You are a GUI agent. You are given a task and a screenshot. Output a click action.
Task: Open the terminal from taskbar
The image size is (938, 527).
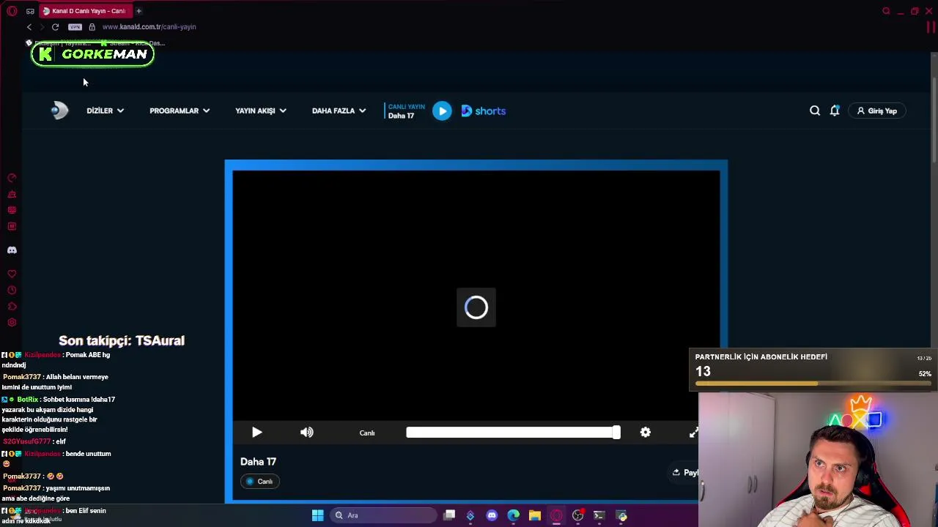599,515
